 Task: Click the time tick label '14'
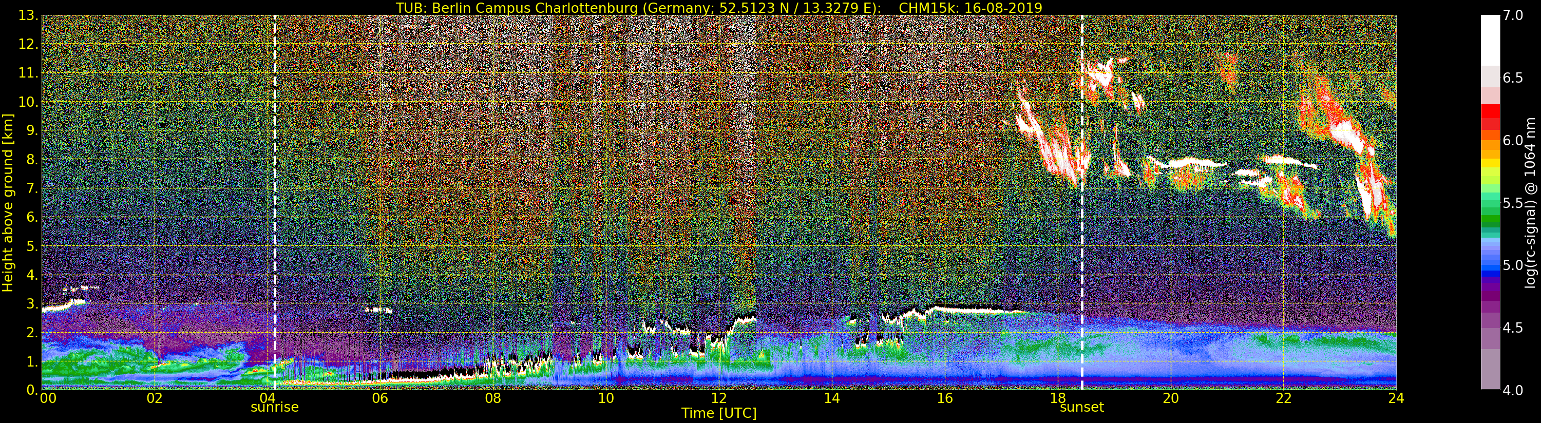pos(832,398)
